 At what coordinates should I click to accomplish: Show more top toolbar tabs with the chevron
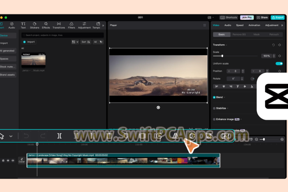click(x=103, y=26)
